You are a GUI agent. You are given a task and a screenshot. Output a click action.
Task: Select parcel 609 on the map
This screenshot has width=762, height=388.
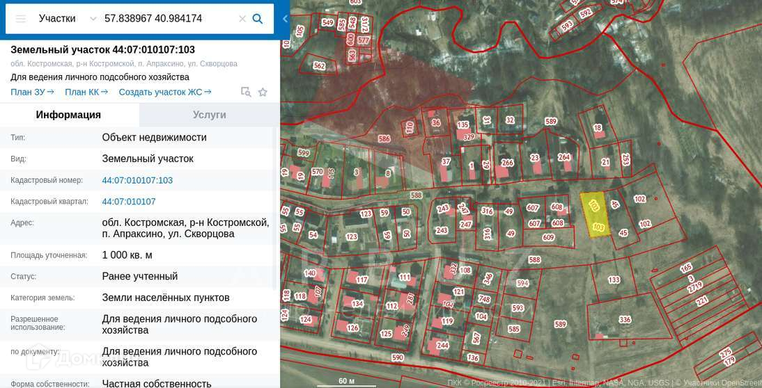click(x=548, y=238)
